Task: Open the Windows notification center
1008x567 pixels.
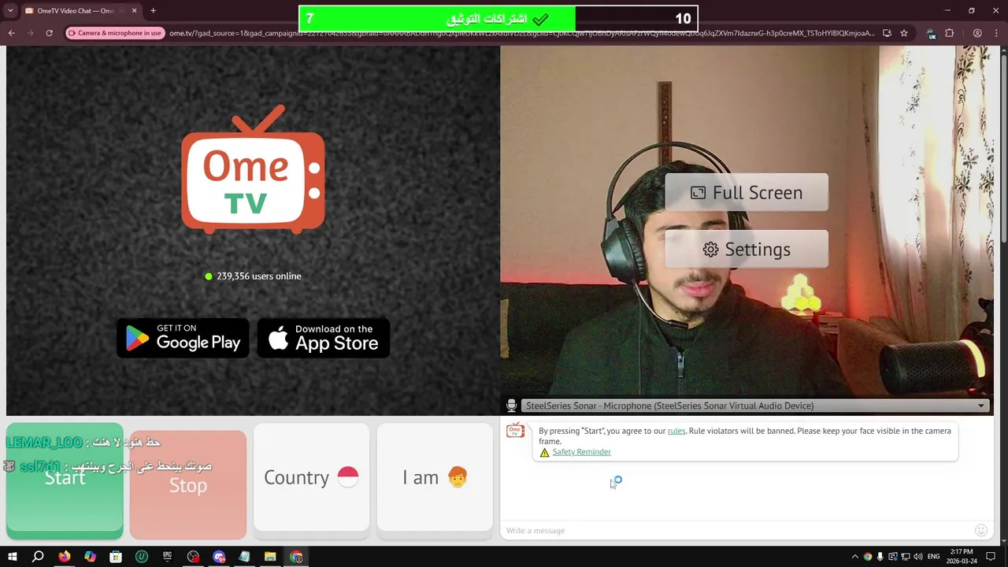Action: click(991, 557)
